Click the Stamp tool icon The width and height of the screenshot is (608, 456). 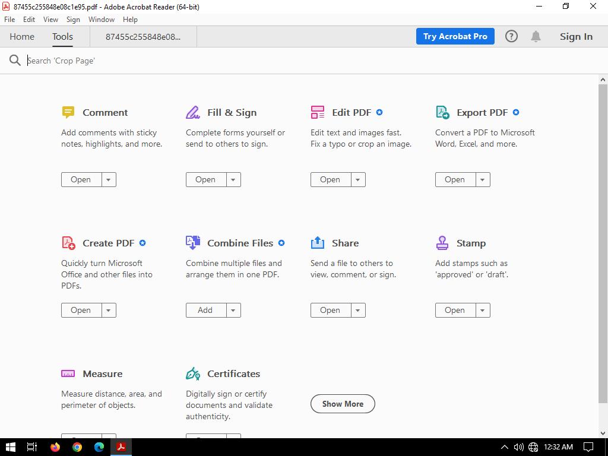pos(442,243)
